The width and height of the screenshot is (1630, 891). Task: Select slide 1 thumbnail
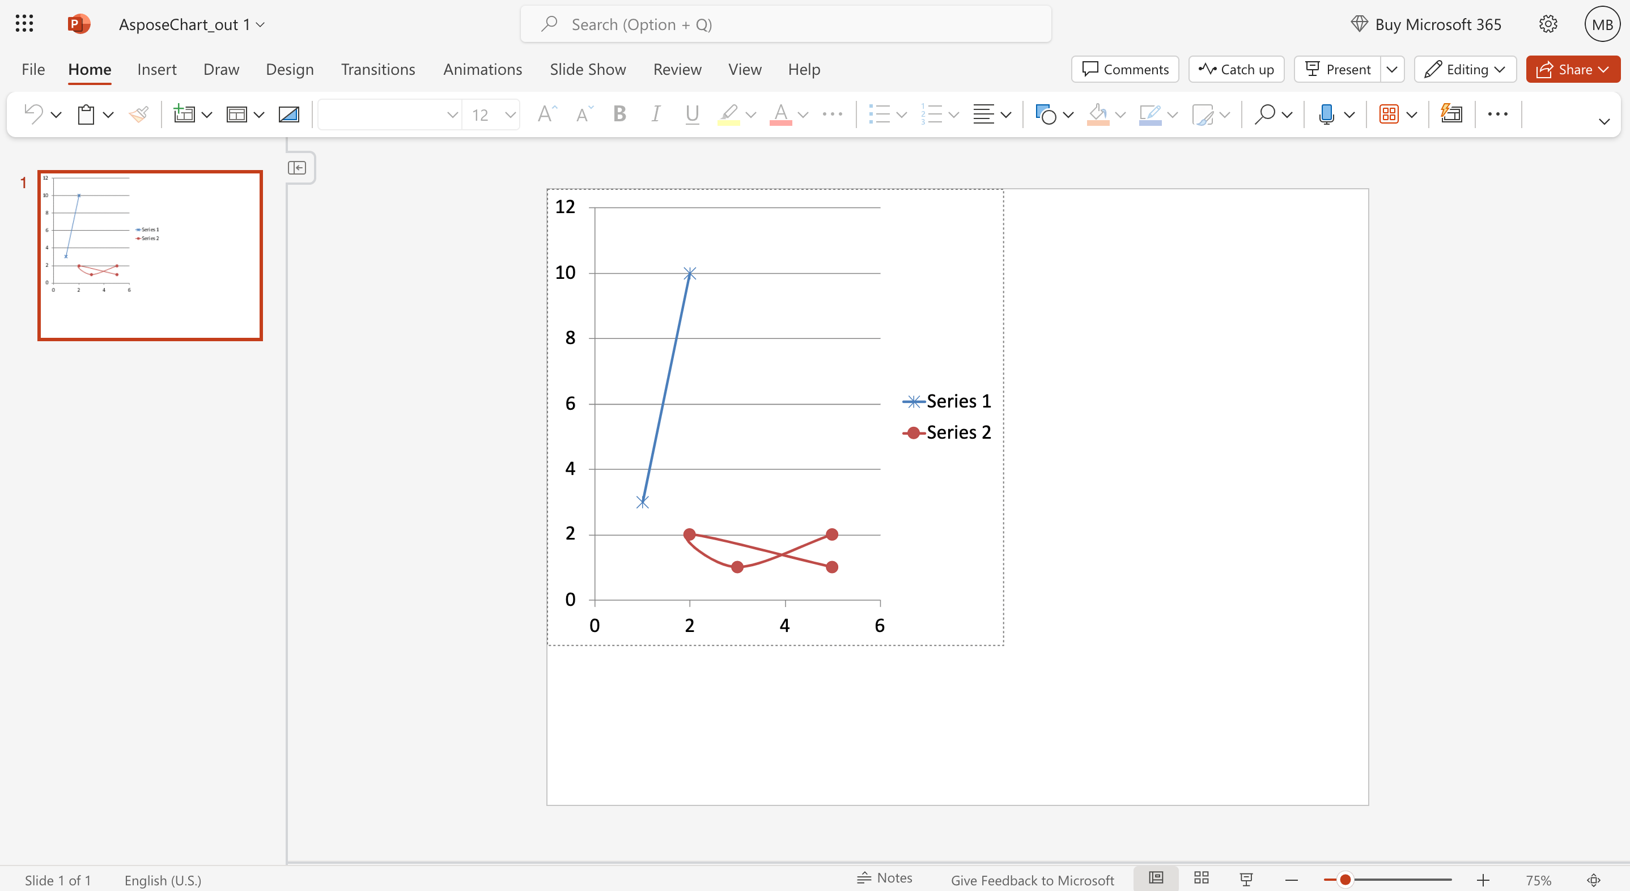[149, 256]
